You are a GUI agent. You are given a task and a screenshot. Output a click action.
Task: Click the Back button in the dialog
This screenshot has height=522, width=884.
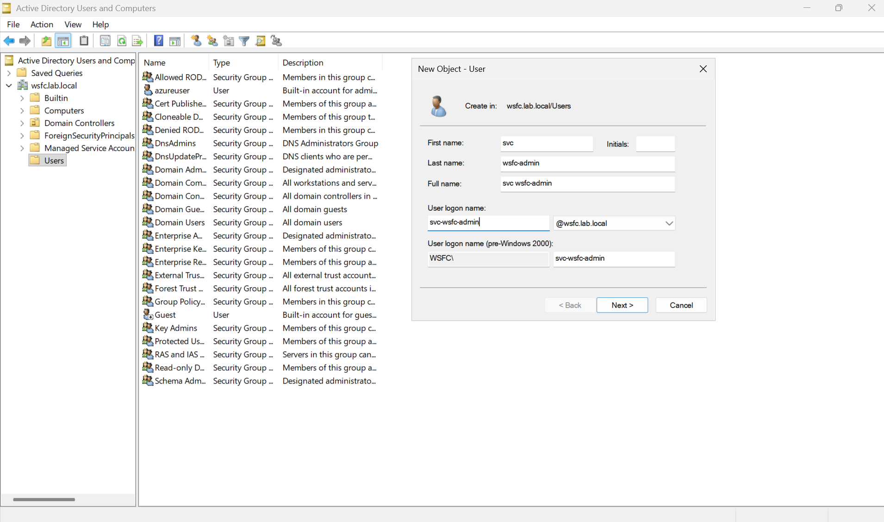click(570, 305)
